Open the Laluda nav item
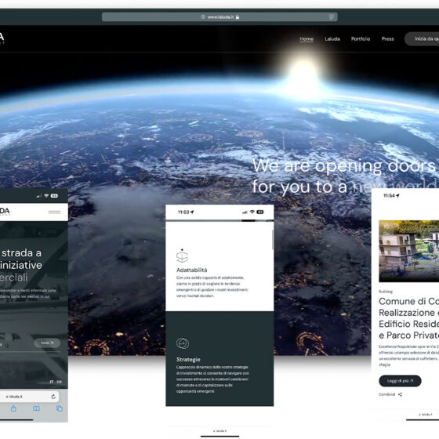The width and height of the screenshot is (439, 439). click(332, 39)
